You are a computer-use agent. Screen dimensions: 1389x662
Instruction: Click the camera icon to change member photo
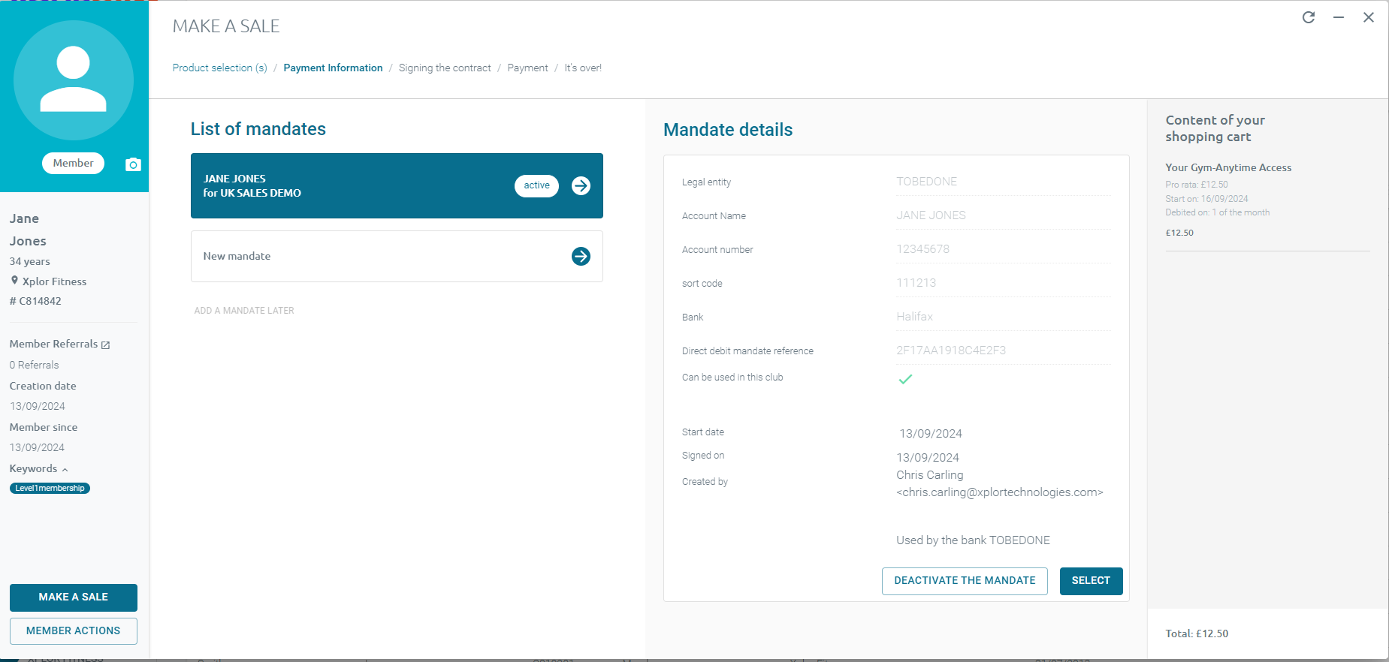[x=133, y=164]
